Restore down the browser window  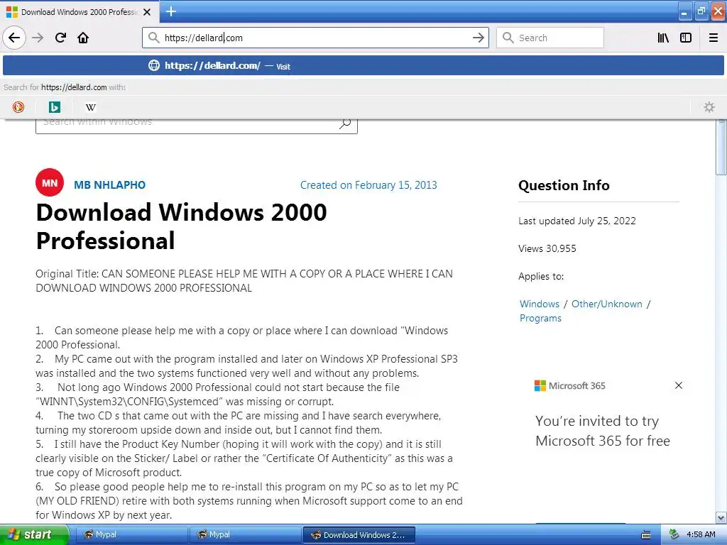701,12
